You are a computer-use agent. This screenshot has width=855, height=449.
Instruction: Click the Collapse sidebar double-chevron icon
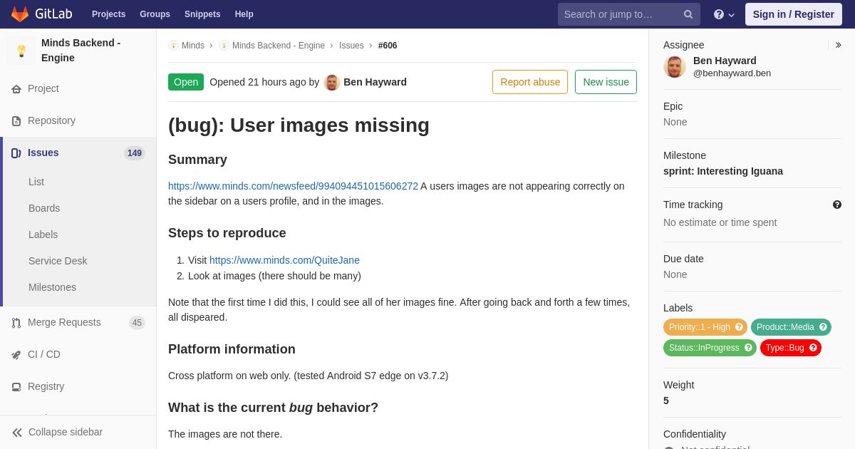[x=17, y=433]
